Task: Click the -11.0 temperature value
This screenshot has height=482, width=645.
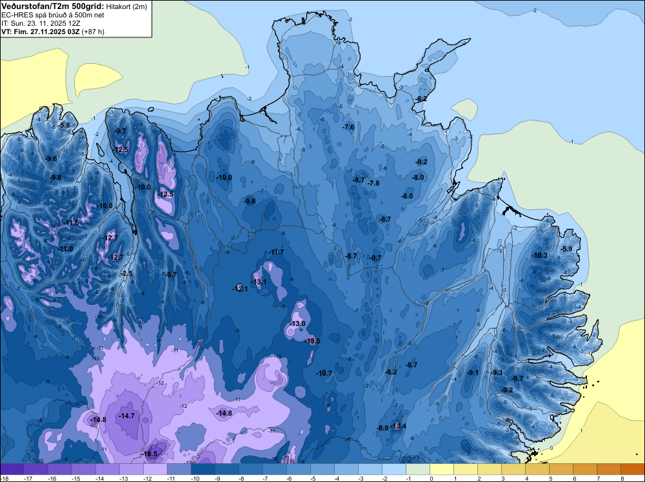Action: coord(65,249)
